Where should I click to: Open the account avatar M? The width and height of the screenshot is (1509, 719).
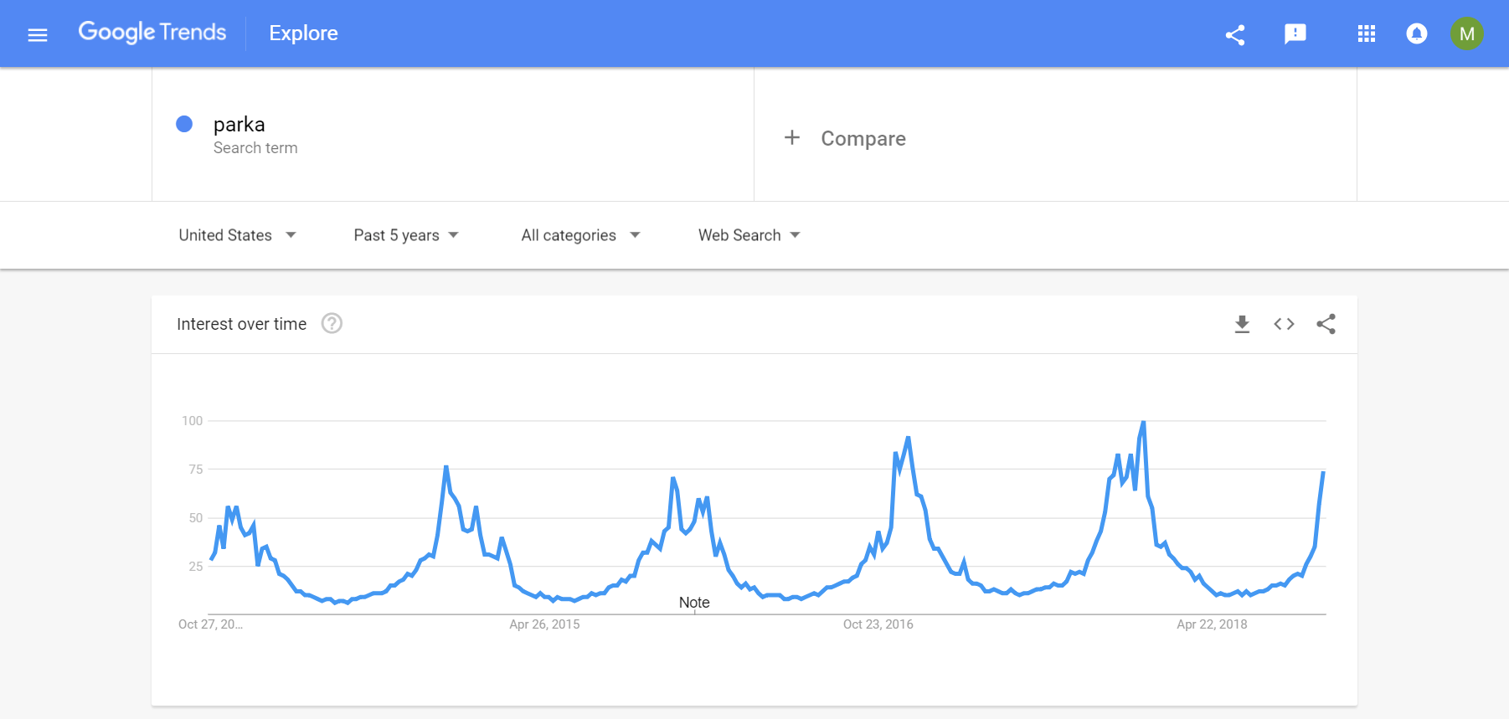point(1467,33)
